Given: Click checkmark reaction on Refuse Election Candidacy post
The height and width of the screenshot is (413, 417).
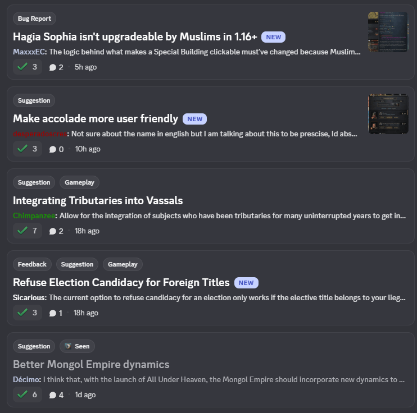Looking at the screenshot, I should (28, 313).
